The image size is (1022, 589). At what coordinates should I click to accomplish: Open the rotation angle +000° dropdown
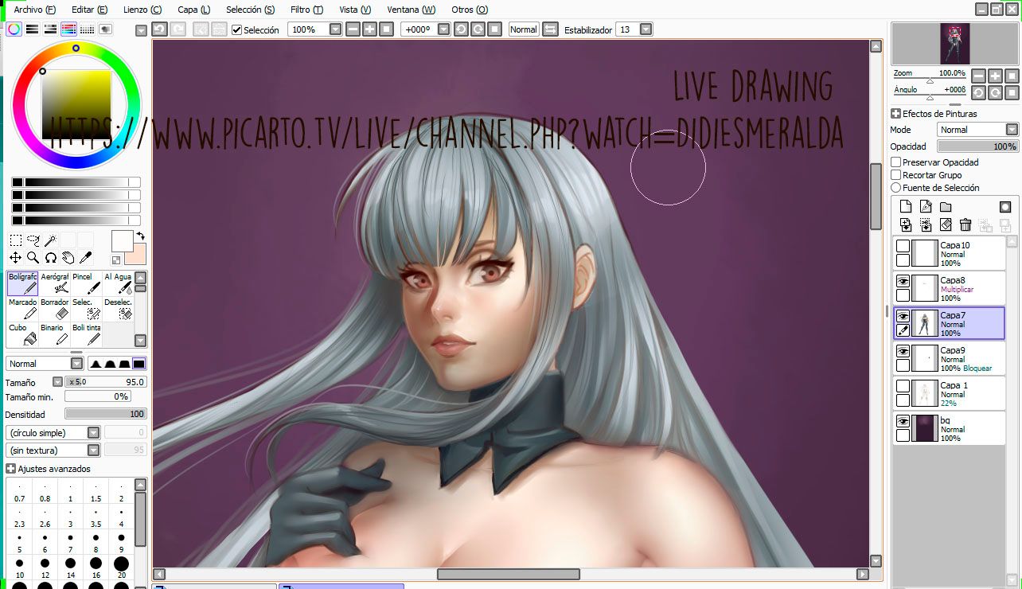pos(443,29)
